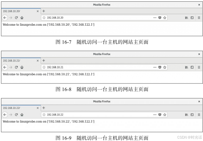Bookmark the 192.168.10.21 page

click(x=165, y=67)
